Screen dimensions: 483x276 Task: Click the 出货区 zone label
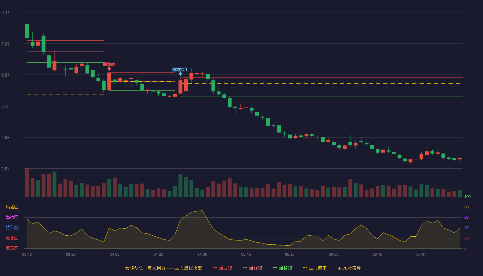click(x=12, y=217)
